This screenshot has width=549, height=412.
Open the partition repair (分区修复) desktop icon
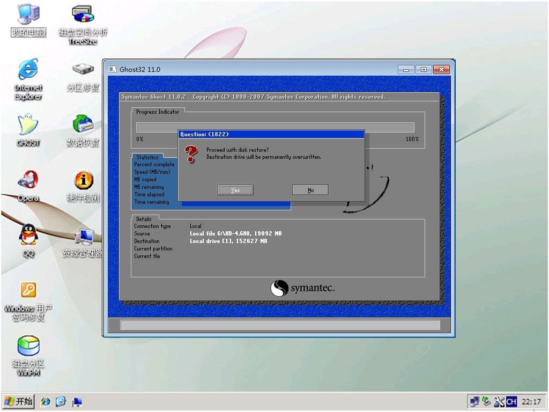click(83, 77)
